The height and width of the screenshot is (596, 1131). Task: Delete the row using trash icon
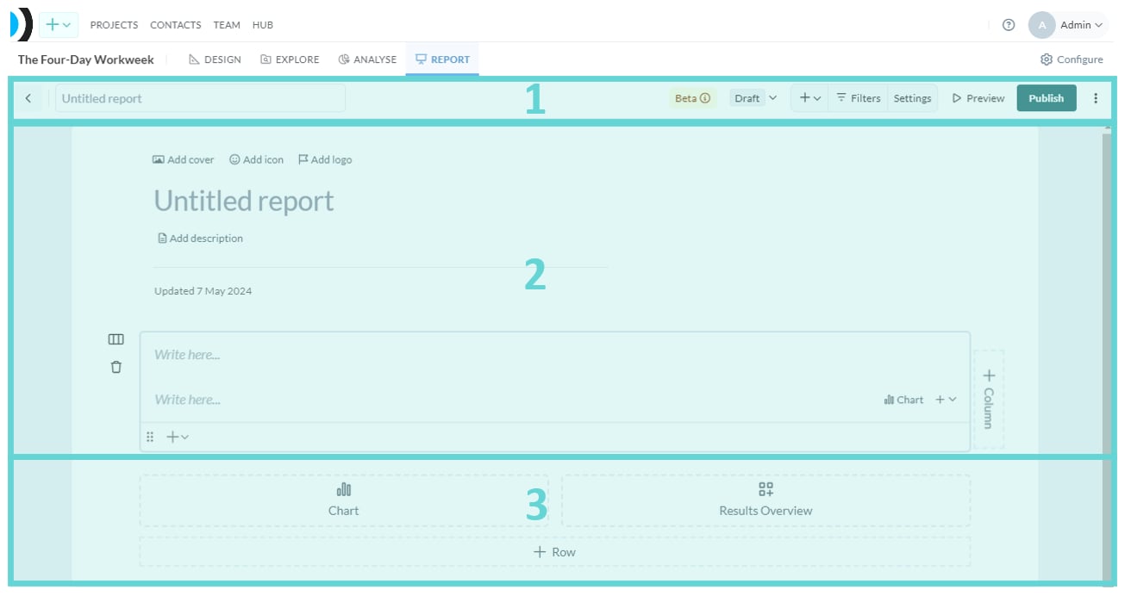pyautogui.click(x=116, y=367)
